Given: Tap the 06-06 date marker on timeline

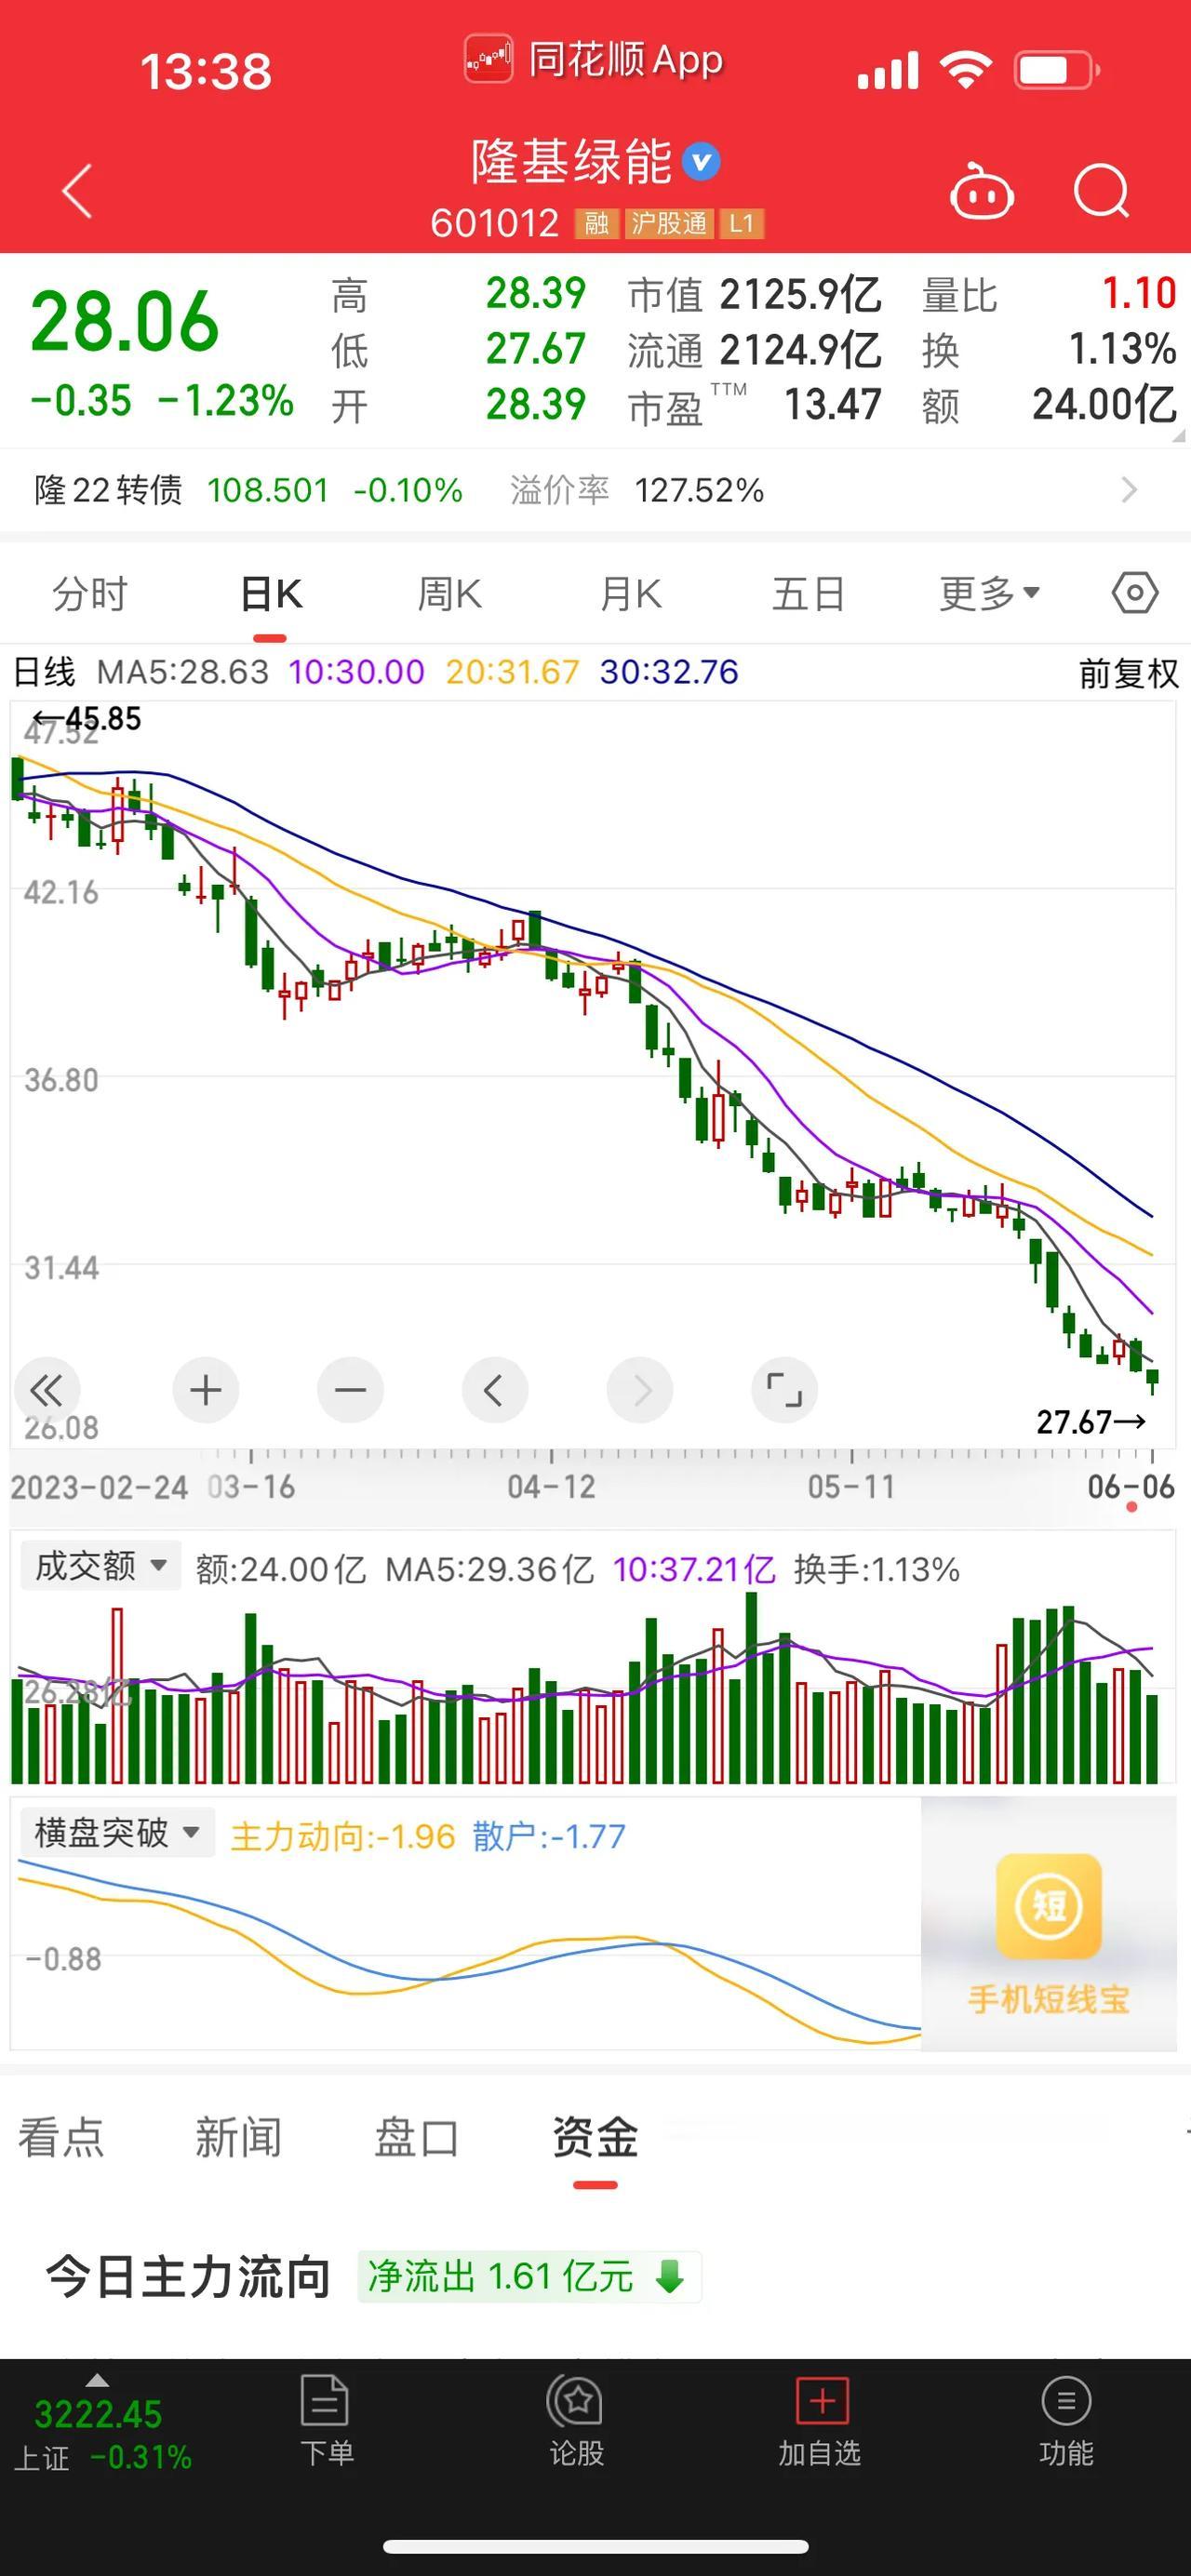Looking at the screenshot, I should pyautogui.click(x=1131, y=1487).
